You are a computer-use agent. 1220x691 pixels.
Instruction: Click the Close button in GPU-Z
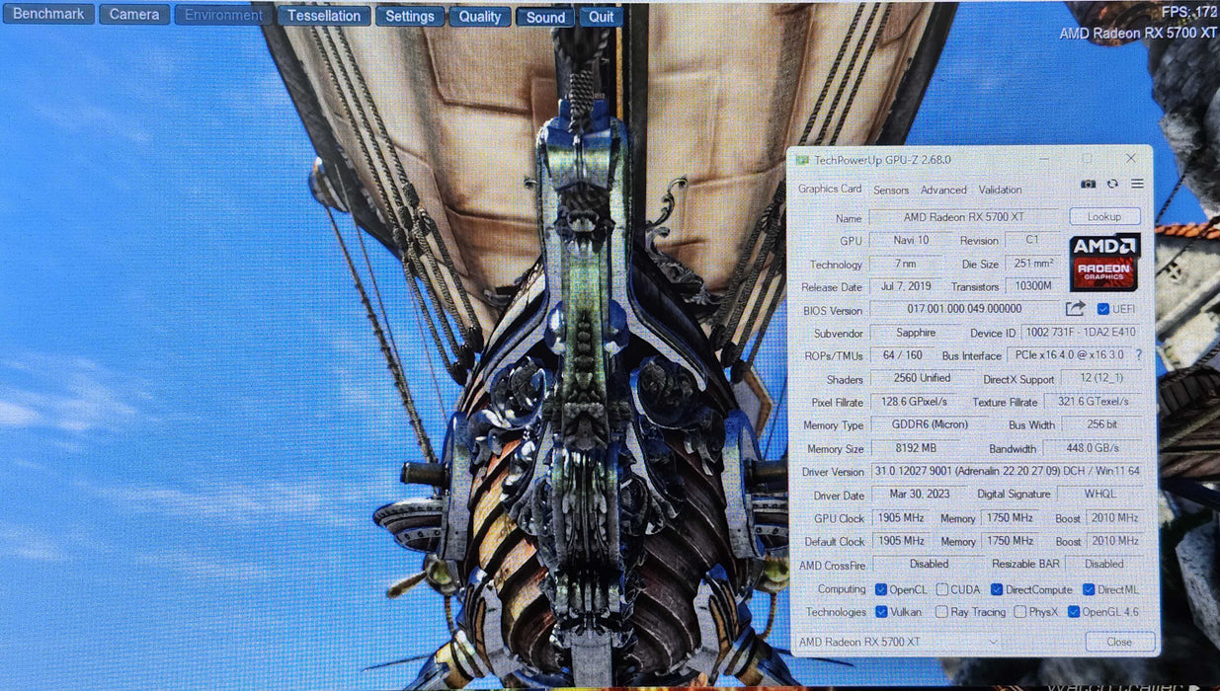pos(1119,642)
